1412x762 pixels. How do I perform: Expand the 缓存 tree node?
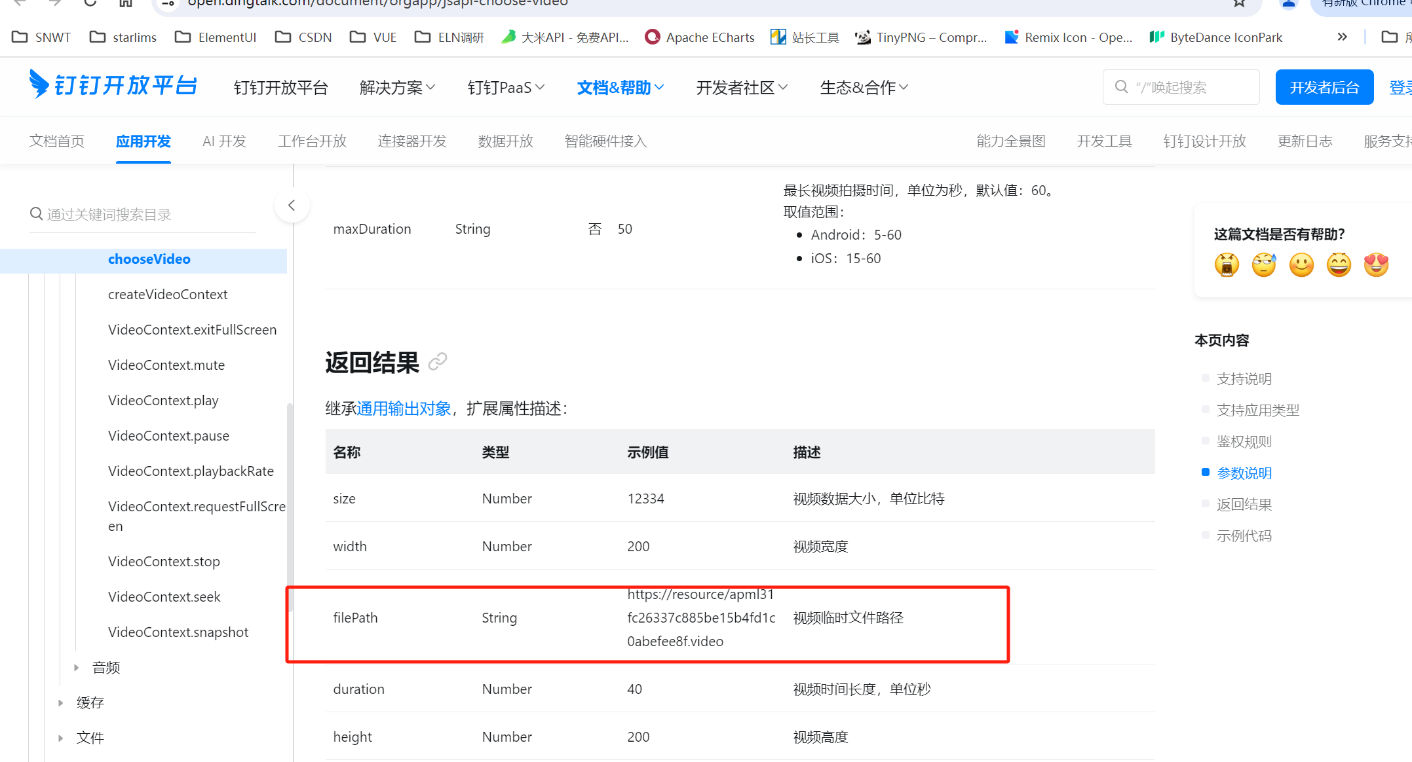60,703
